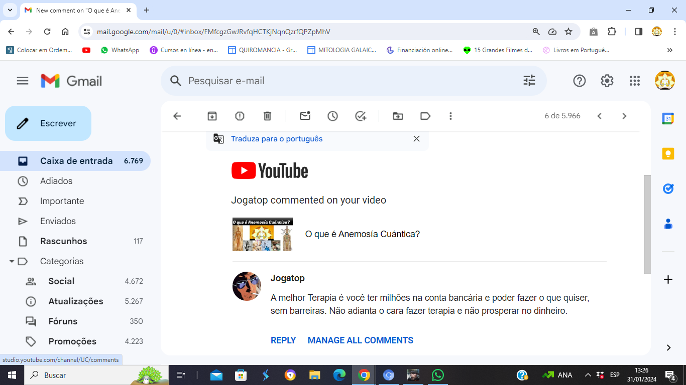Open the Chrome three-dot menu
The width and height of the screenshot is (686, 385).
click(675, 32)
